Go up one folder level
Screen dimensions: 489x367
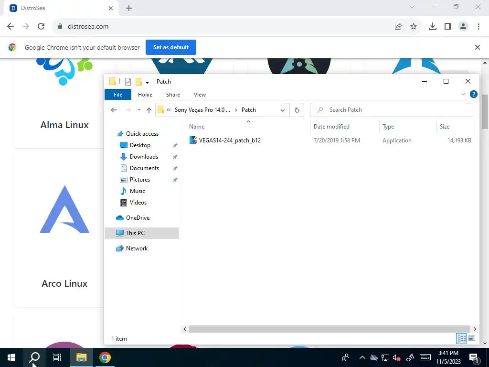149,110
